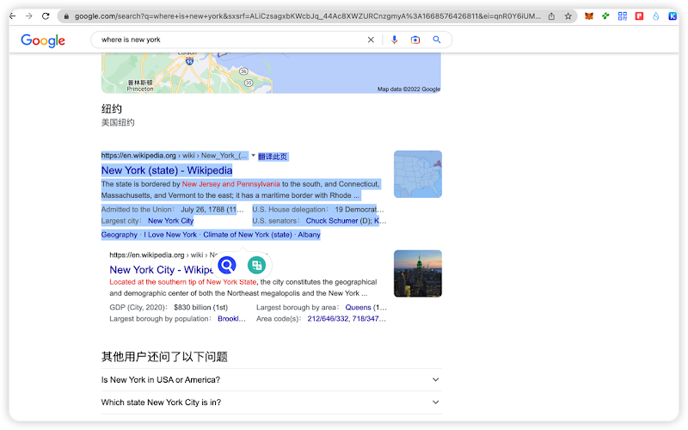
Task: Open dropdown arrow beside New_York wiki URL
Action: pos(253,156)
